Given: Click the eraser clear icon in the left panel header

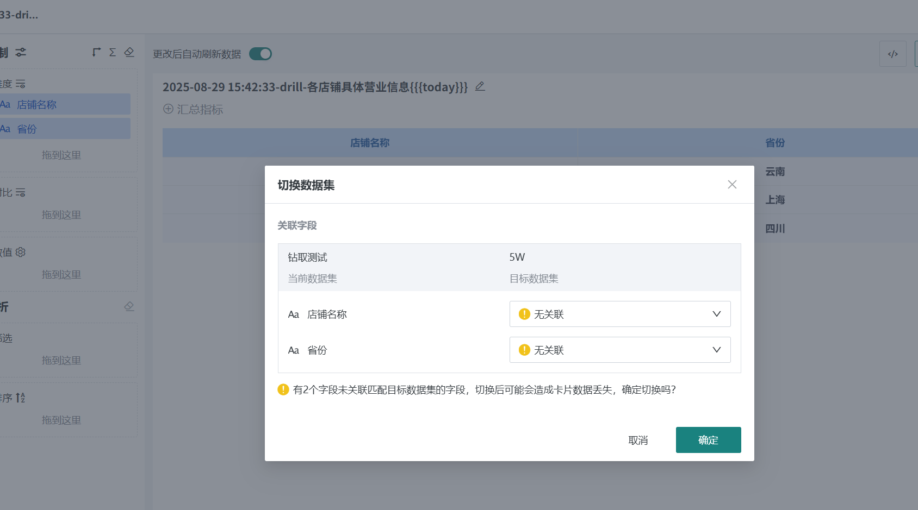Looking at the screenshot, I should click(x=129, y=52).
